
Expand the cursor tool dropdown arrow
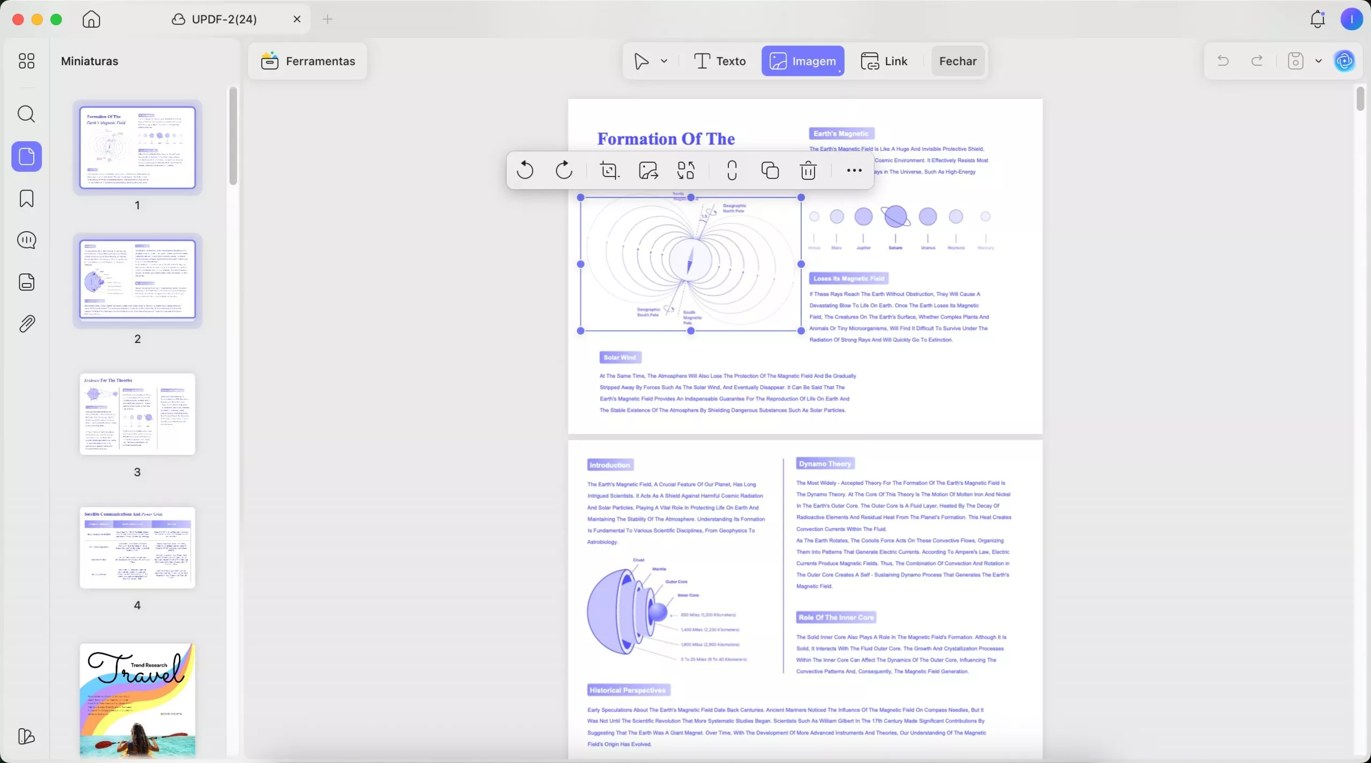coord(664,61)
